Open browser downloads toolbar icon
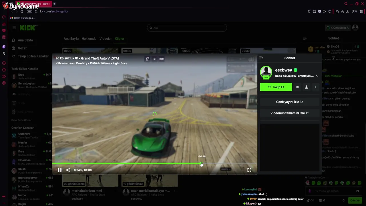The height and width of the screenshot is (206, 366). coord(347,11)
